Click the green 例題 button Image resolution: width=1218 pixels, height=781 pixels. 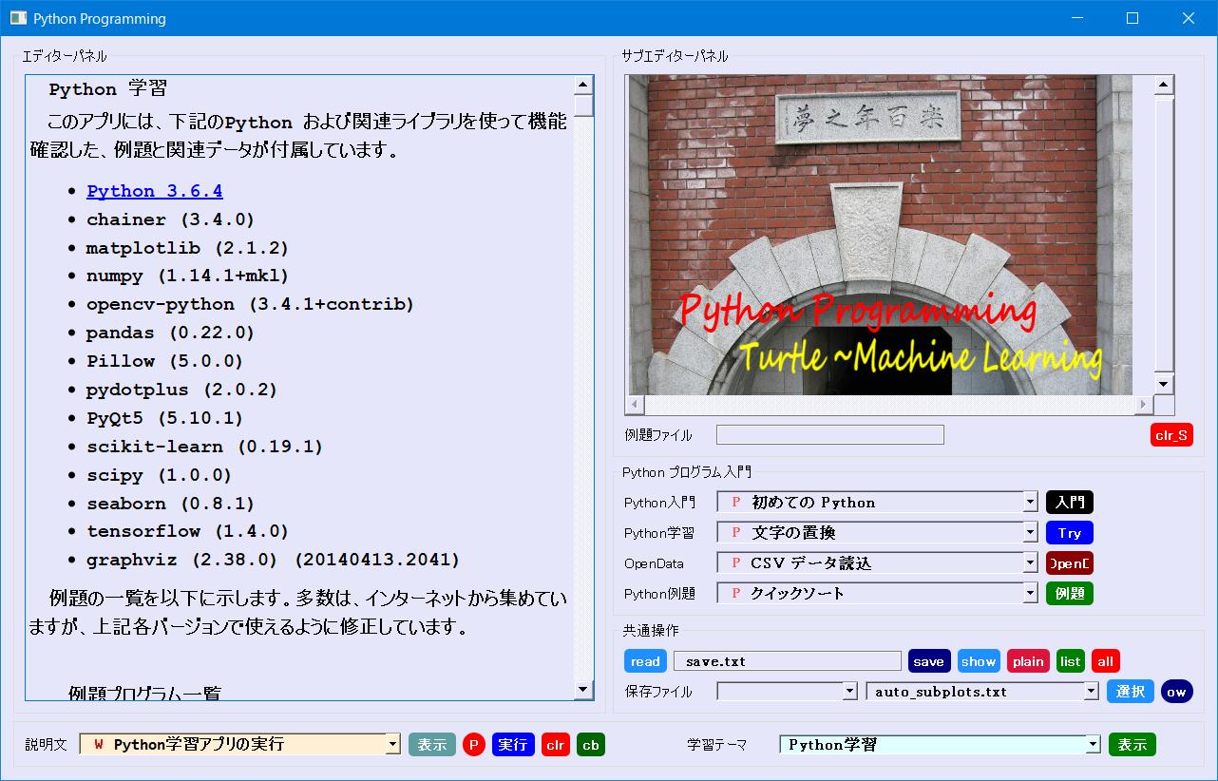1070,593
